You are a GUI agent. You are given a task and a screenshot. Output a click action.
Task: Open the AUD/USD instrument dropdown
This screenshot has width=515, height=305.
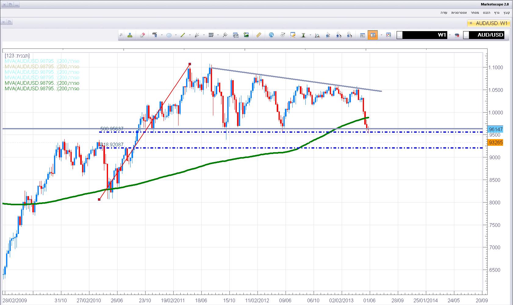[x=466, y=35]
